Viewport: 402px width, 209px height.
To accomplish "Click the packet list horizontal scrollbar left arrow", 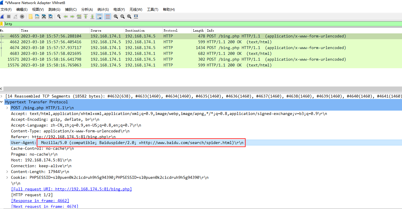I will click(x=1, y=89).
